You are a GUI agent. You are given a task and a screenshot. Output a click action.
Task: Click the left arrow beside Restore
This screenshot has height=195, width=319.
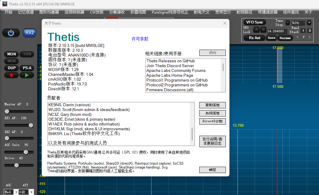[298, 37]
